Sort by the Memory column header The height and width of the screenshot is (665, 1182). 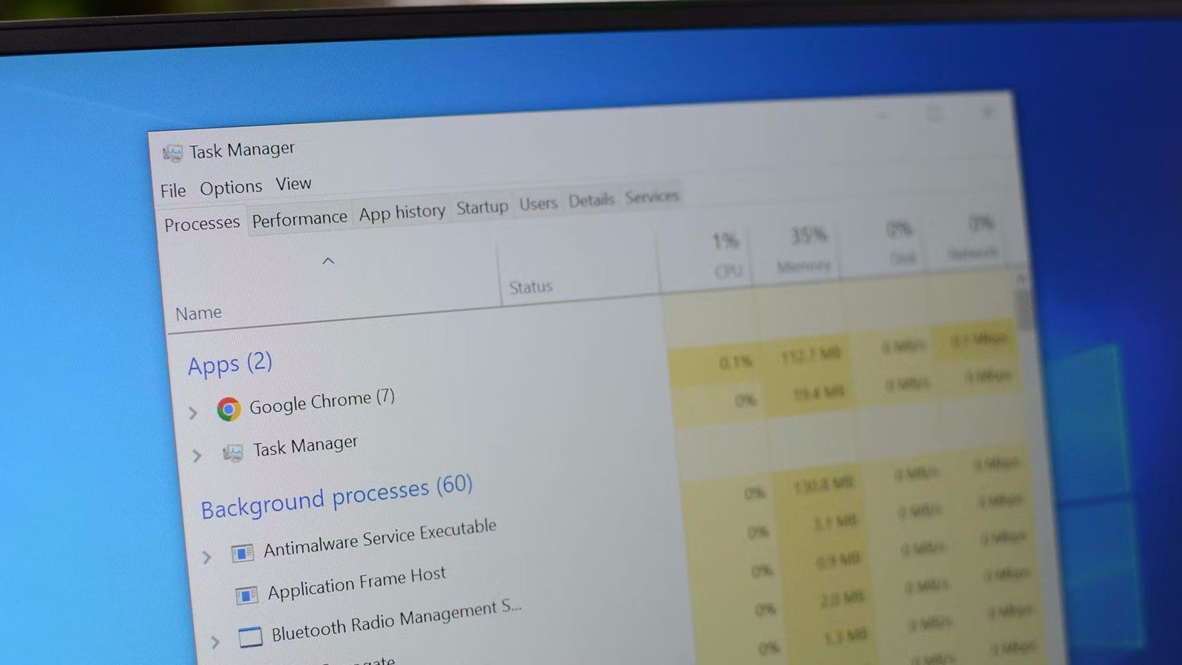coord(804,267)
